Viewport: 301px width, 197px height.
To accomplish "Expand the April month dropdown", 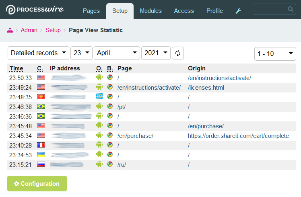I will point(117,53).
